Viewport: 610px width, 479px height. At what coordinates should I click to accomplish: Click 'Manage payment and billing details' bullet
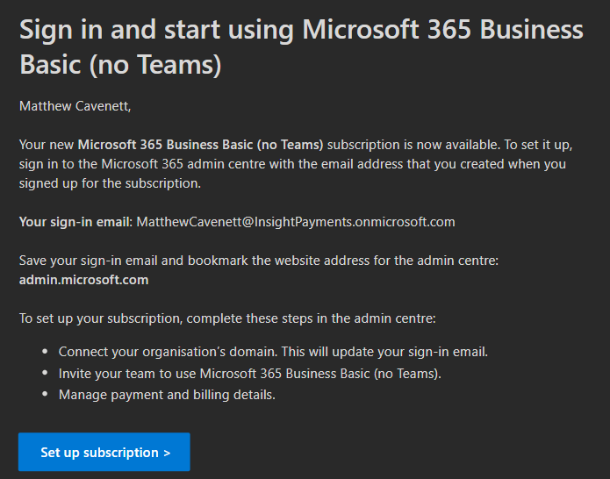[x=167, y=395]
